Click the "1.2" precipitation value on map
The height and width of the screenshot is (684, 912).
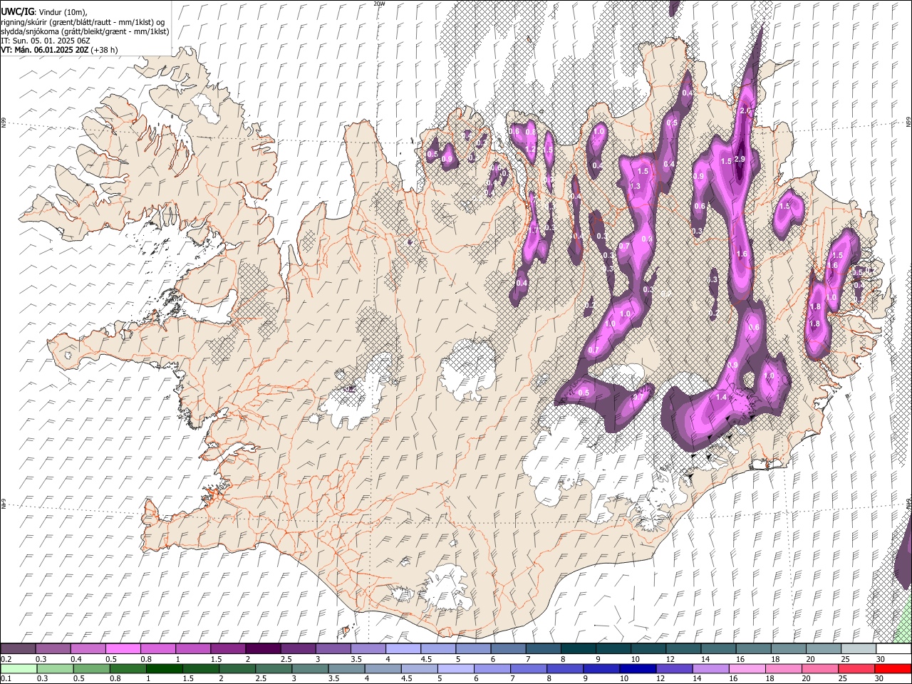click(x=530, y=149)
